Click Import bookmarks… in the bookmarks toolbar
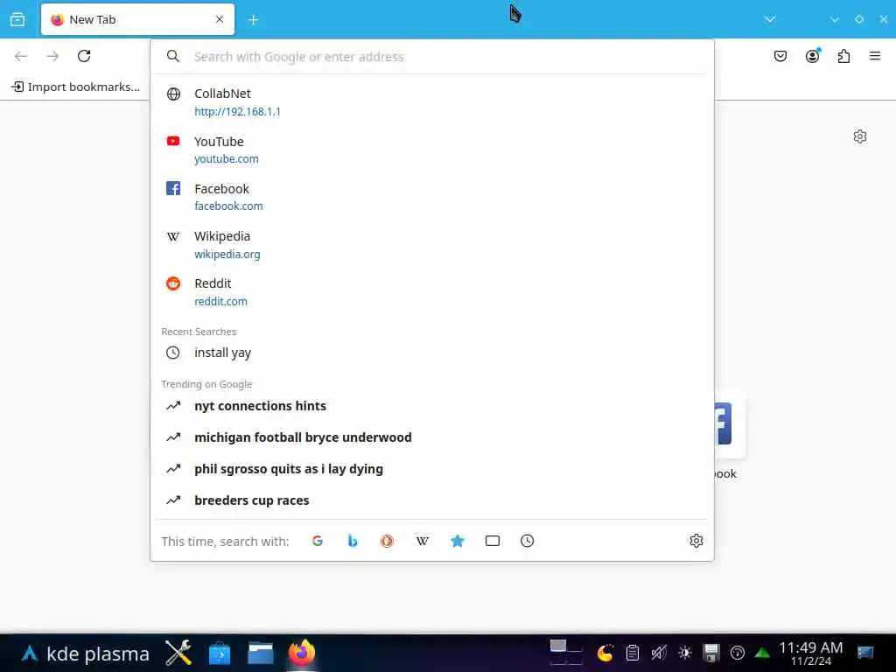 tap(76, 87)
